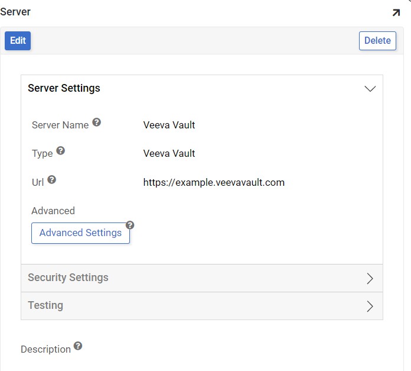This screenshot has height=371, width=411.
Task: Open Advanced Settings
Action: pyautogui.click(x=80, y=233)
